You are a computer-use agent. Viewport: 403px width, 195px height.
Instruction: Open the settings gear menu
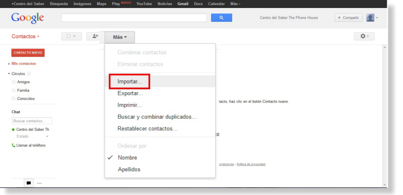click(364, 36)
